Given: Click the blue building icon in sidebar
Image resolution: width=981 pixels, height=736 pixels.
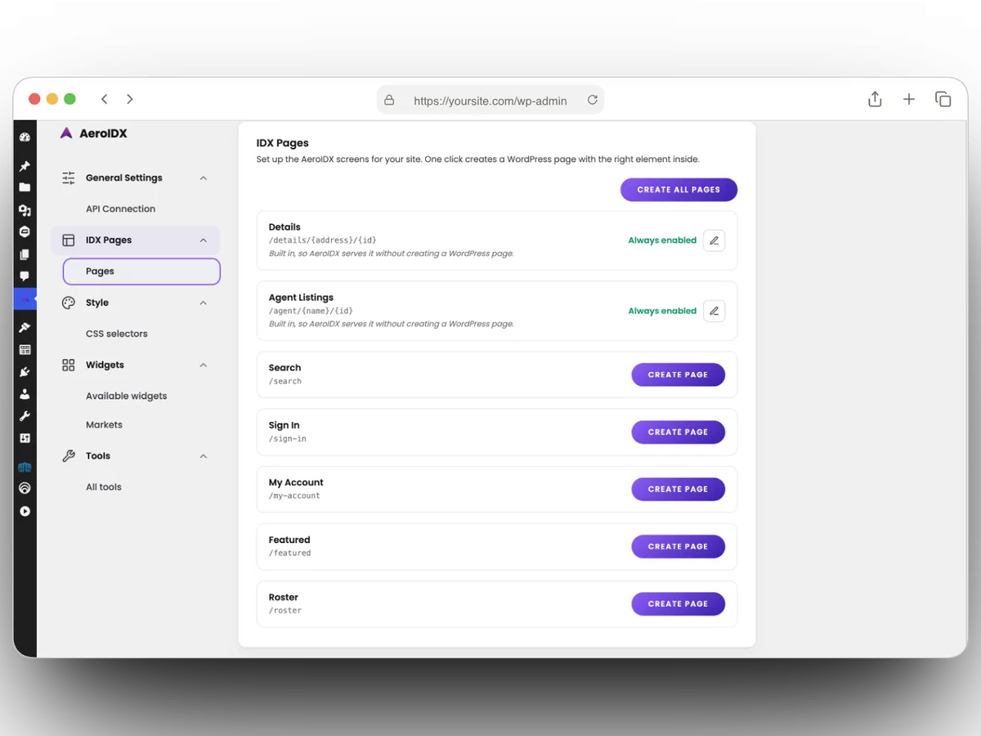Looking at the screenshot, I should coord(25,467).
